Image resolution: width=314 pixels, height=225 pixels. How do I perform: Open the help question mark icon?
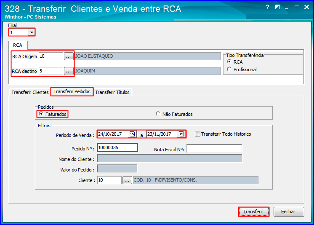[268, 7]
